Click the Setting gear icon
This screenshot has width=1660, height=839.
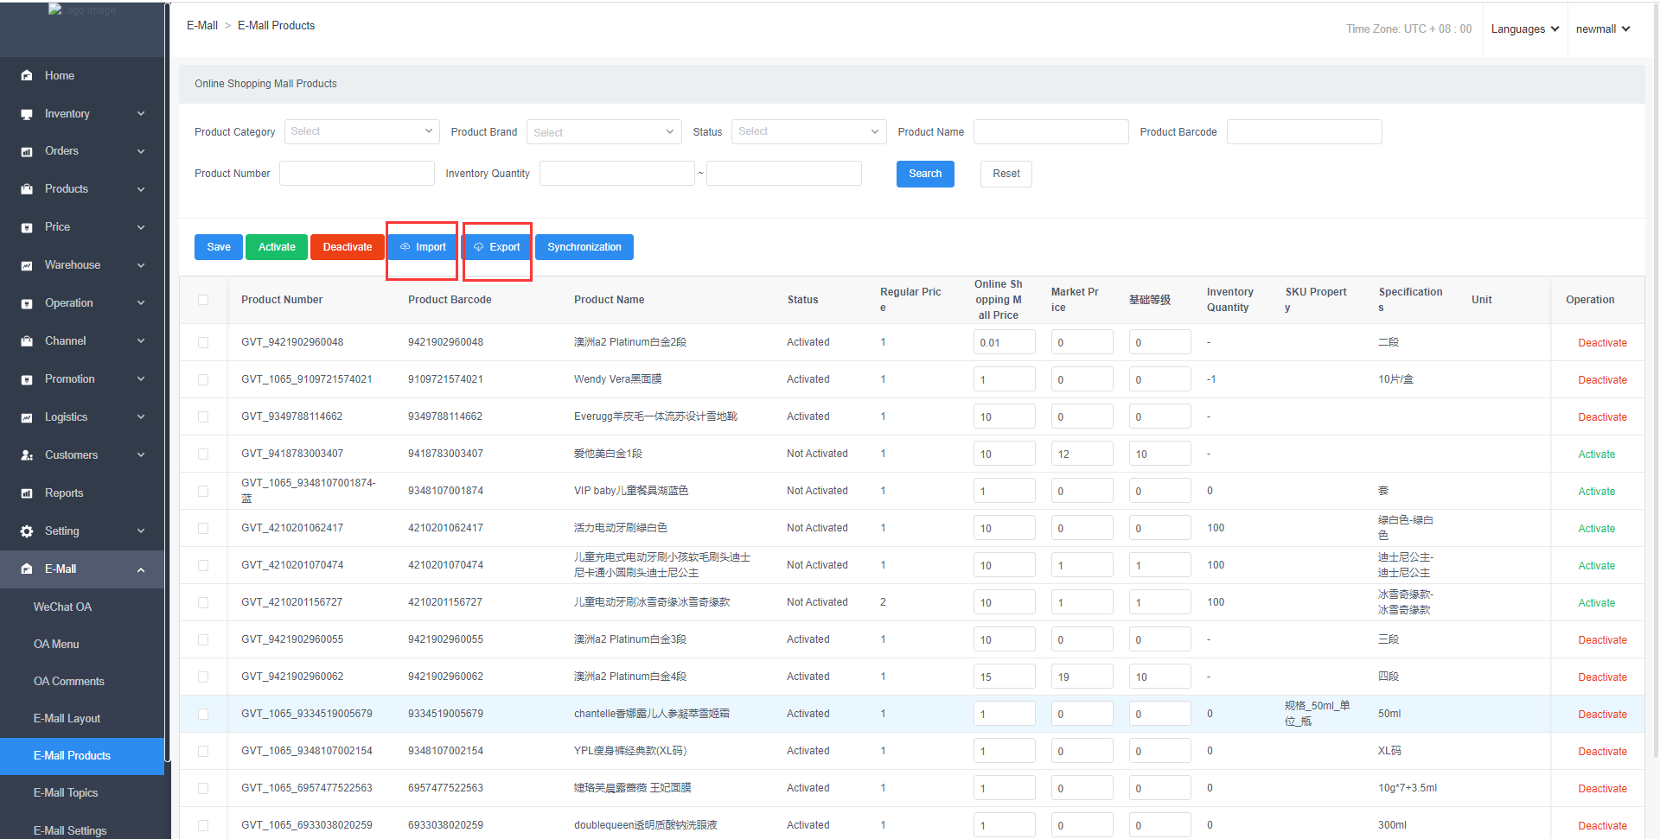27,531
